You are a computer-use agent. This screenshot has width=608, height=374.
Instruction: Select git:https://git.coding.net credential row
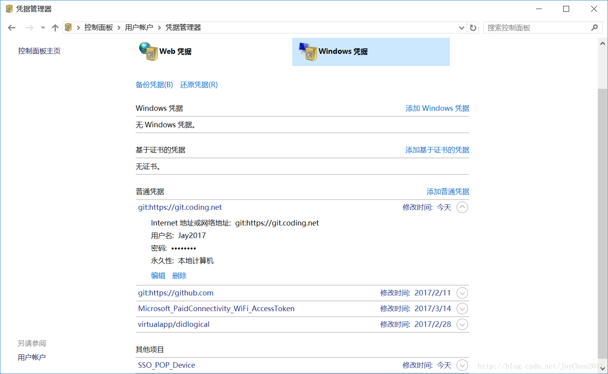click(x=302, y=207)
